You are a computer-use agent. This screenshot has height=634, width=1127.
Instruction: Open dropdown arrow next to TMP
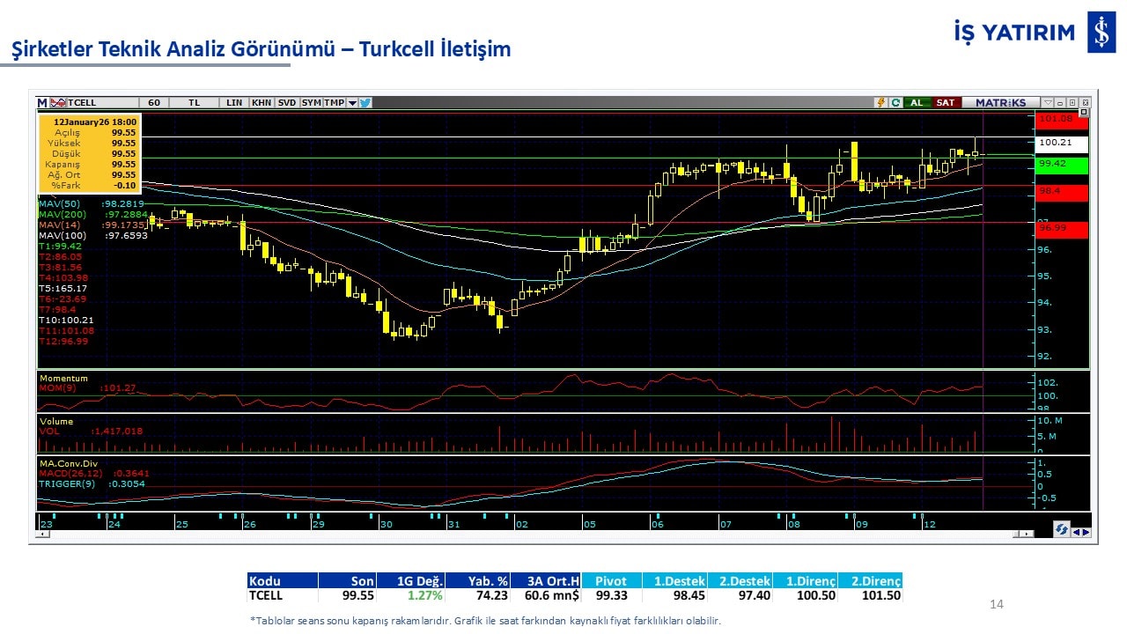point(352,102)
